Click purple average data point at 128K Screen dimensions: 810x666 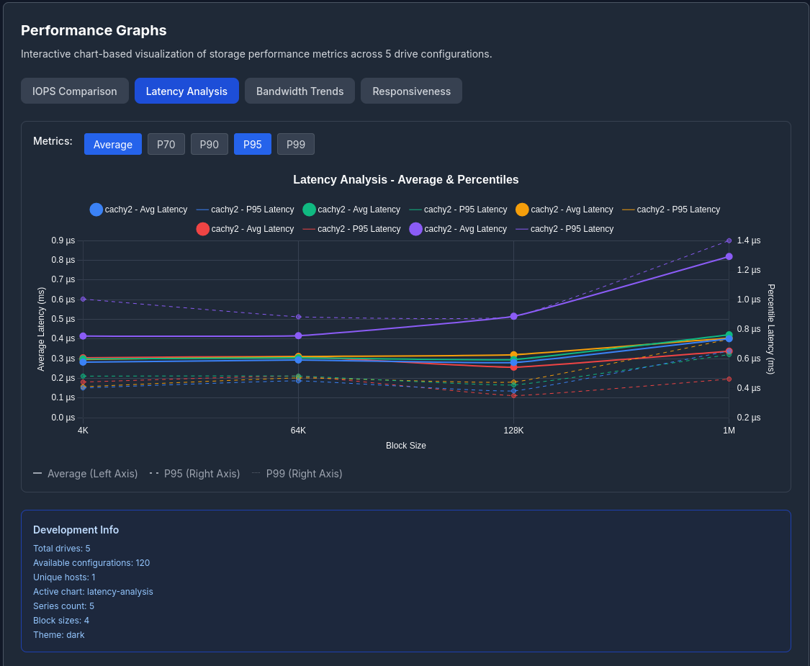coord(513,316)
